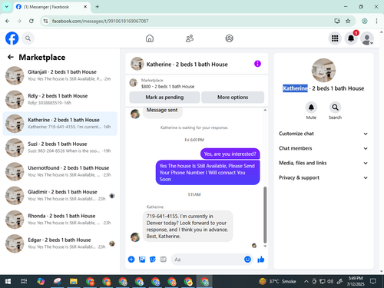
Task: Open taskbar volume control
Action: (x=330, y=281)
